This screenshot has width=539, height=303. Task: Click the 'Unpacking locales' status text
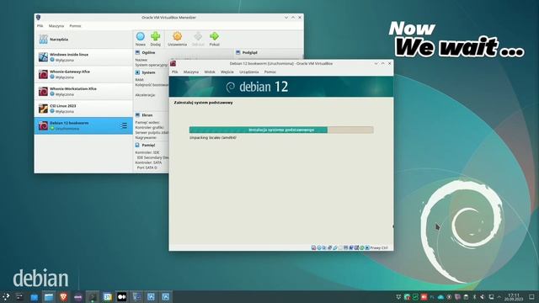click(213, 138)
